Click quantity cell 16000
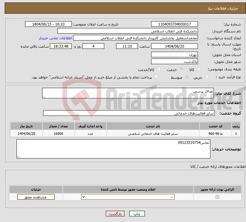Image resolution: width=246 pixels, height=222 pixels. [58, 134]
